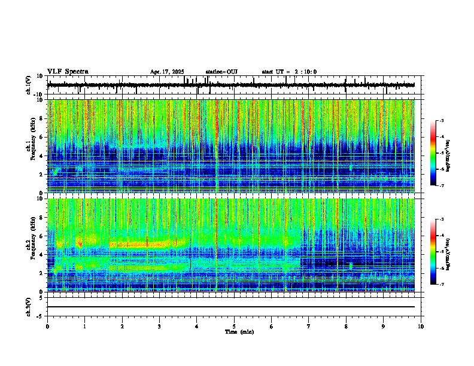Image resolution: width=474 pixels, height=366 pixels.
Task: Click the "5" tick on ch.3(V) axis
Action: point(42,298)
